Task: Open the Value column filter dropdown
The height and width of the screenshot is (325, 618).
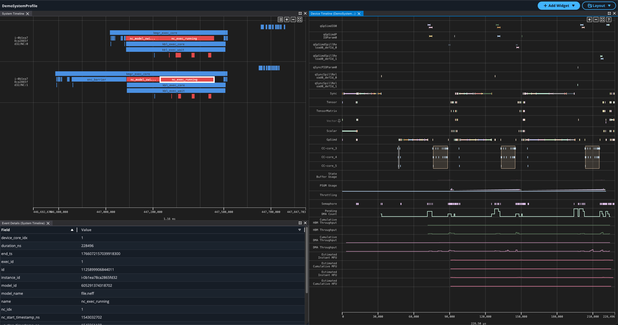Action: tap(299, 230)
